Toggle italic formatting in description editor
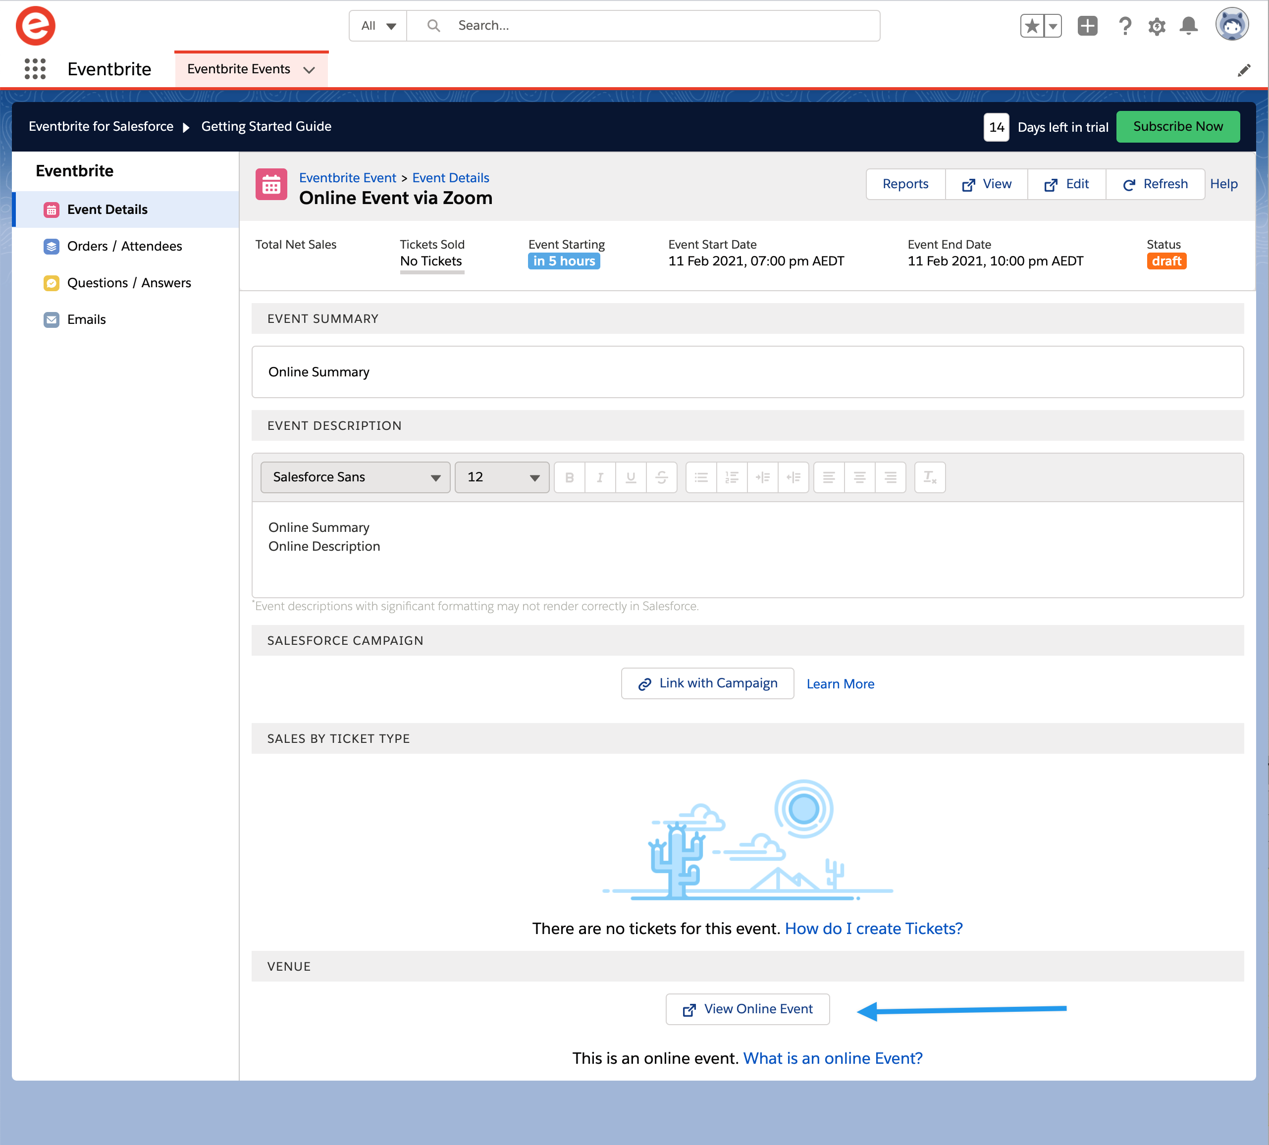 (x=600, y=477)
